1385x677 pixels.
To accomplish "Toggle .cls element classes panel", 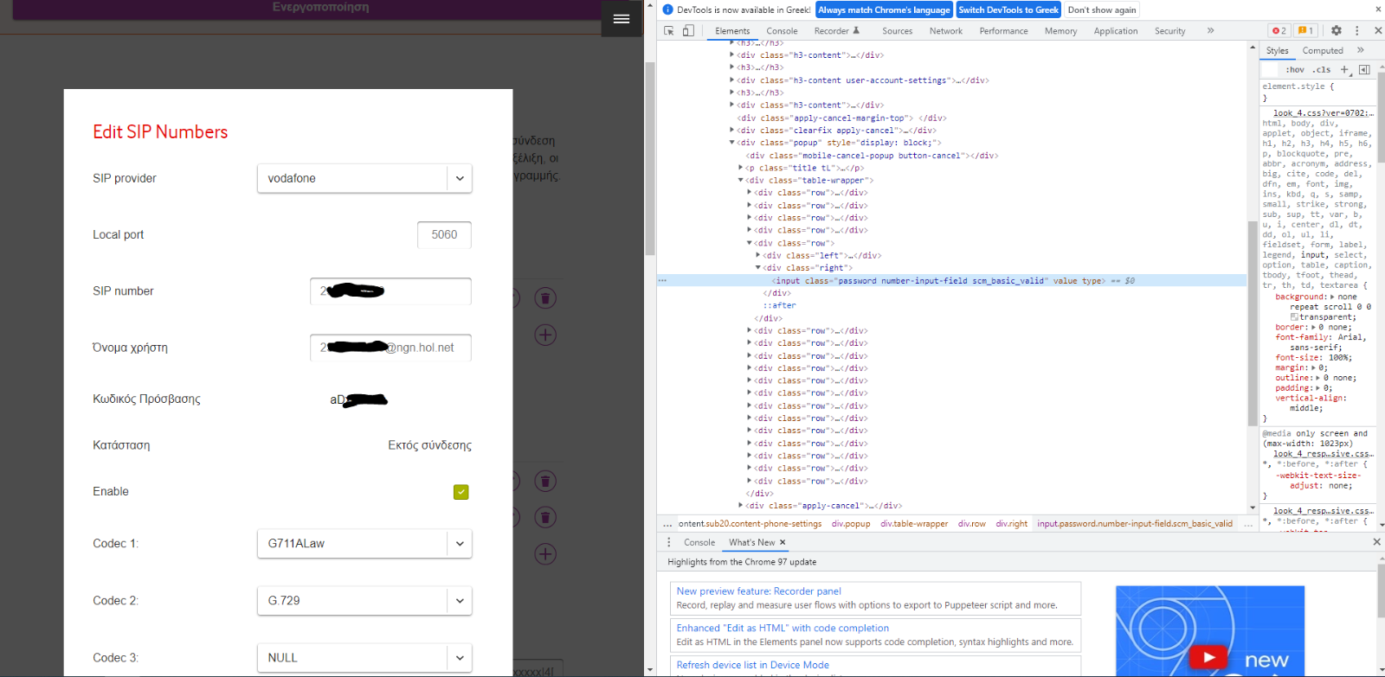I will (1321, 69).
